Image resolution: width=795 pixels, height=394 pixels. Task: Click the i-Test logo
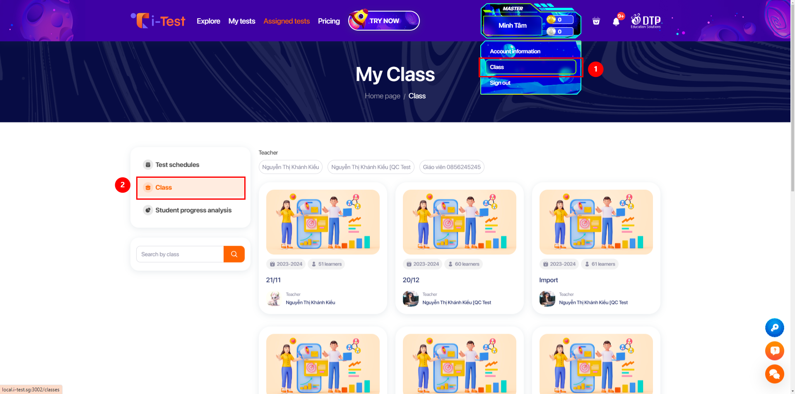click(158, 21)
